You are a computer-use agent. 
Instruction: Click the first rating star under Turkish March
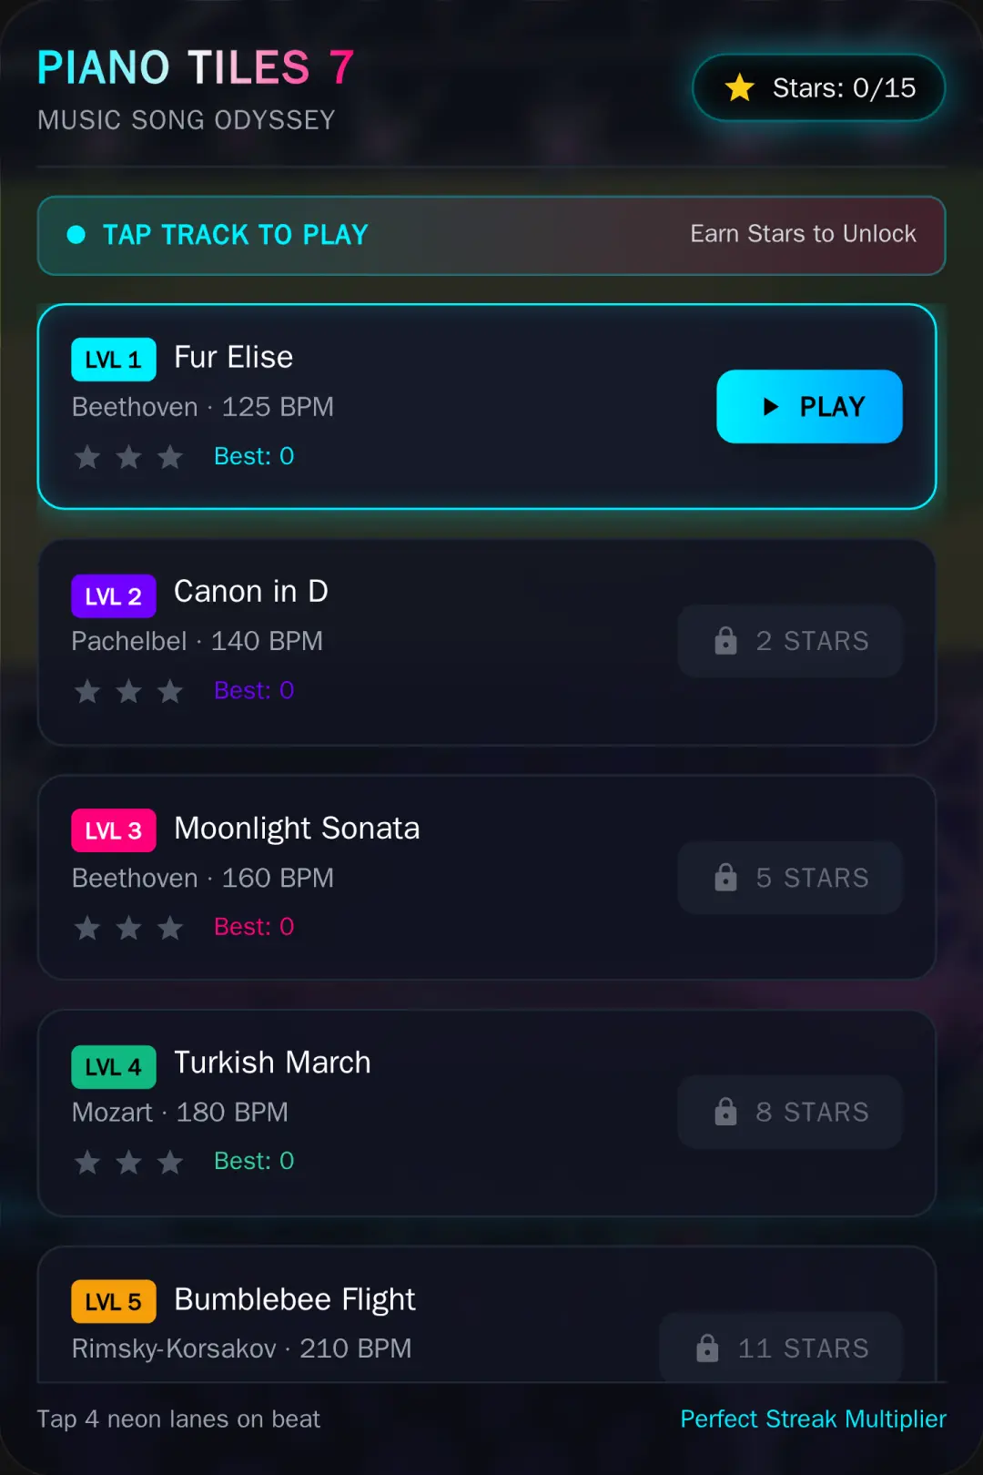click(87, 1162)
